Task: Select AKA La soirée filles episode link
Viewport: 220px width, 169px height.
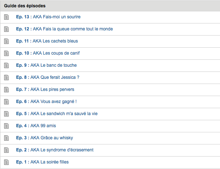Action: (42, 162)
